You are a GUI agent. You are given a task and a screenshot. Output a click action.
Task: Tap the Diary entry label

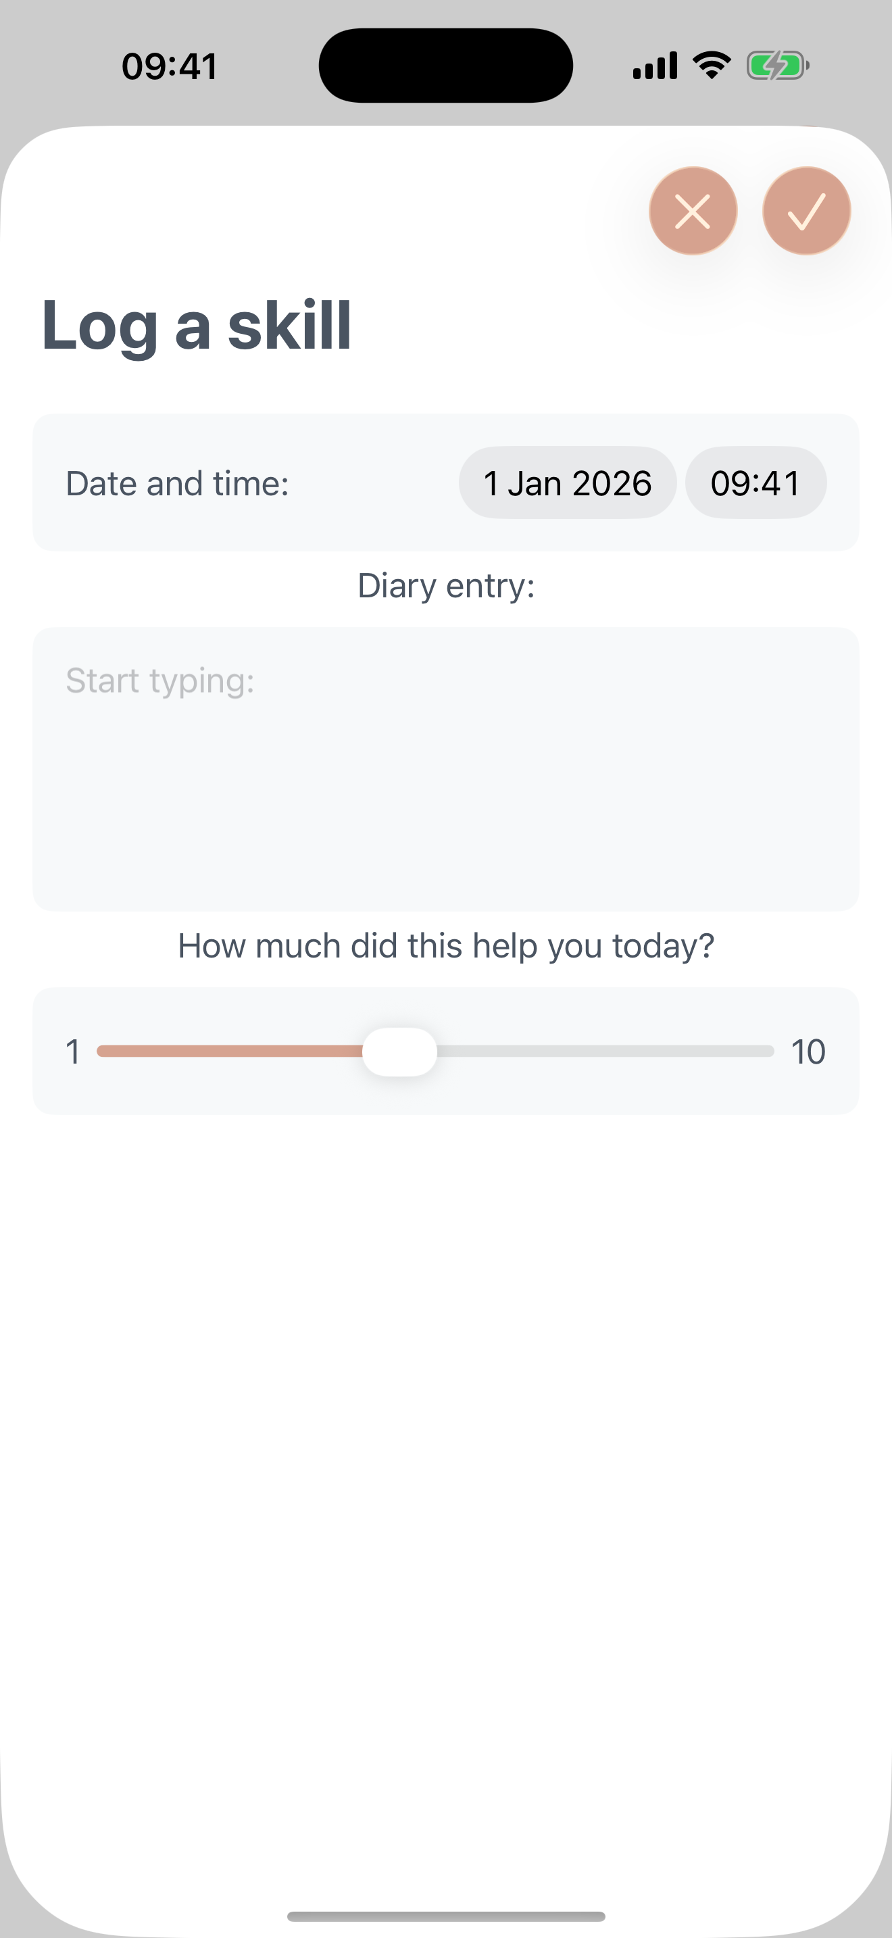coord(446,585)
